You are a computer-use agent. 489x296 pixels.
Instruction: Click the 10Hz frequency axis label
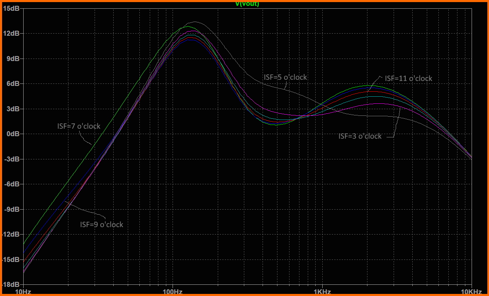23,291
